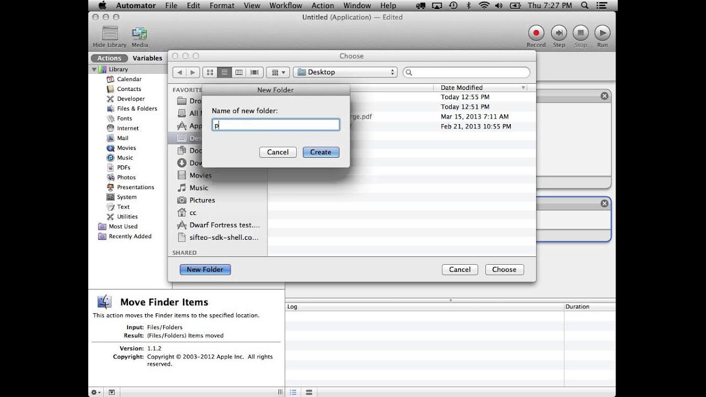Screen dimensions: 706x397
Task: Select Internet category in Library
Action: [x=127, y=128]
